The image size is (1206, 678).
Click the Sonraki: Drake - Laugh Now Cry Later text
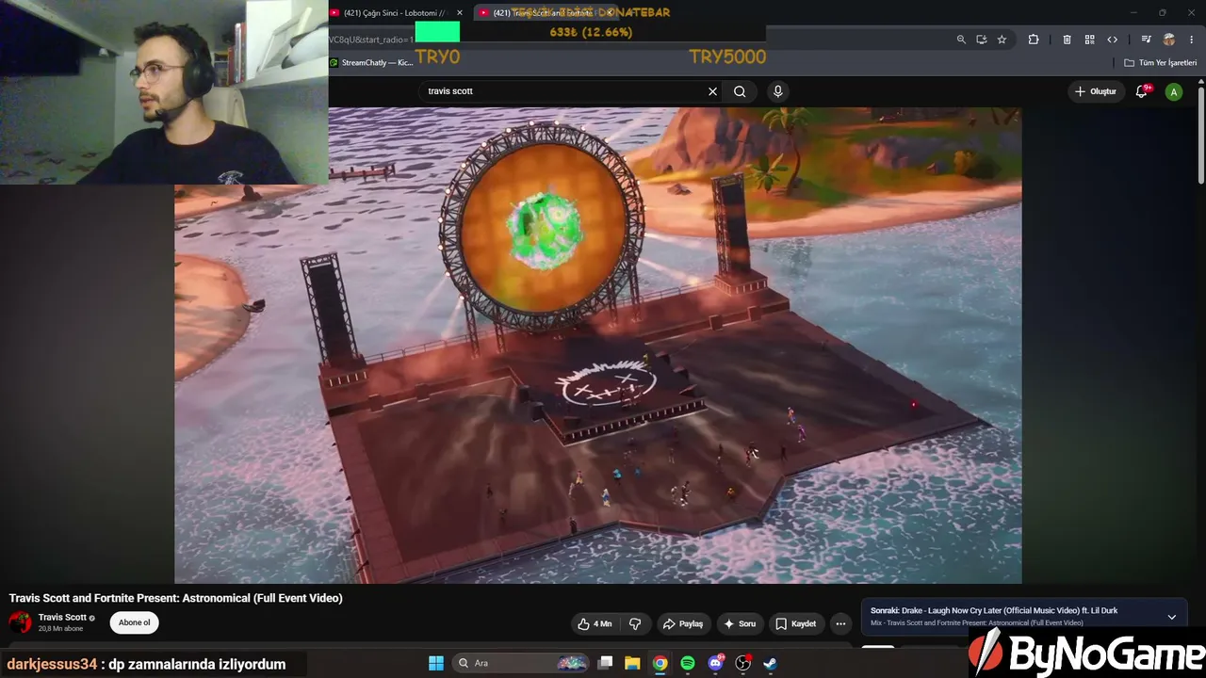[994, 610]
